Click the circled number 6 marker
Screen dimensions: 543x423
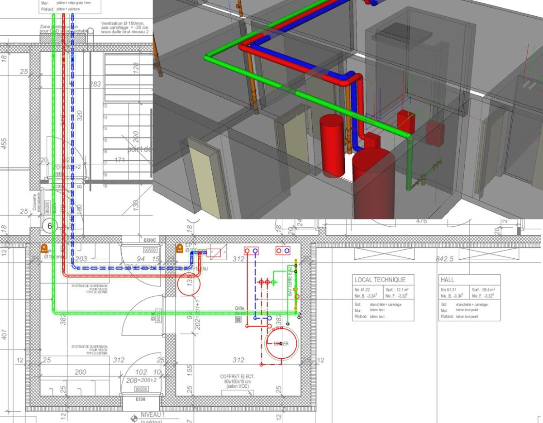[x=50, y=226]
